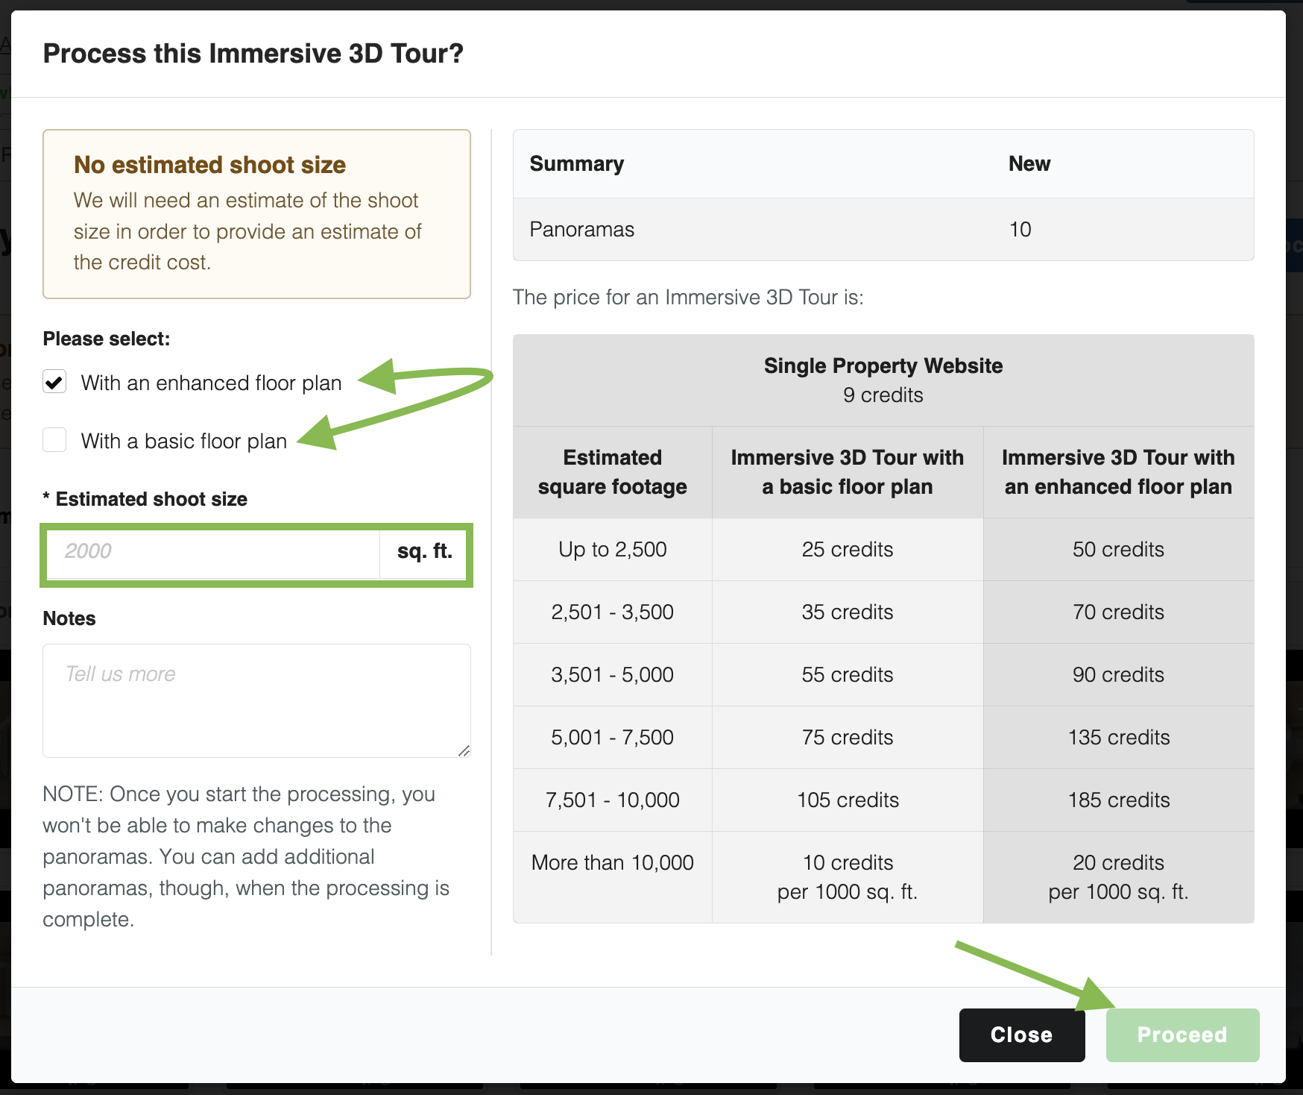1303x1095 pixels.
Task: Click the '7,501 - 10,000' cell
Action: (x=613, y=800)
